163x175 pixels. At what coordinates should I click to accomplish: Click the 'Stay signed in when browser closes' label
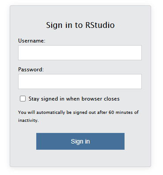point(74,99)
